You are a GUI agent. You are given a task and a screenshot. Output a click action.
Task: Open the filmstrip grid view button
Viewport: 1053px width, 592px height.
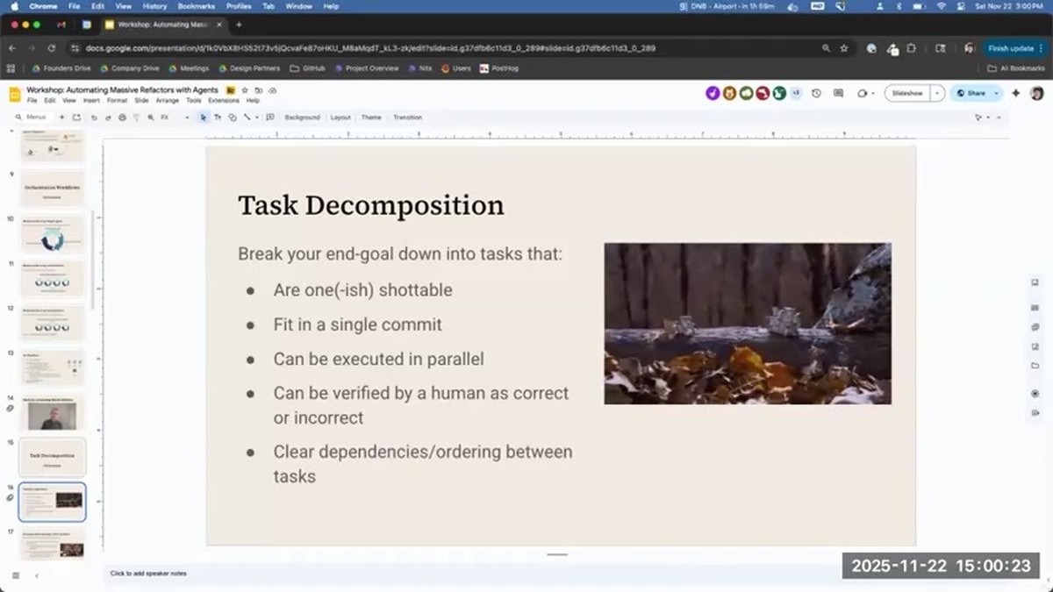pyautogui.click(x=15, y=575)
